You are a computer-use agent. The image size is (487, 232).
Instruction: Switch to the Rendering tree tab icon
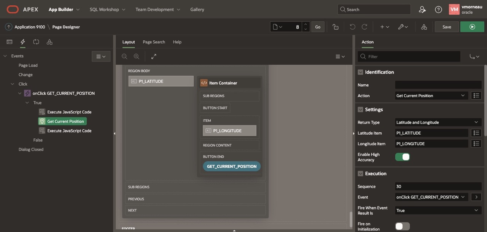coord(10,42)
